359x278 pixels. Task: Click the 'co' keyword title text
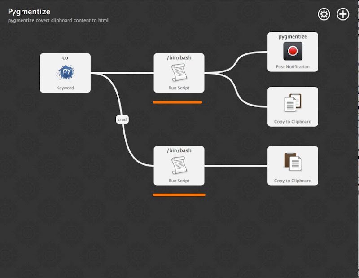click(x=65, y=58)
